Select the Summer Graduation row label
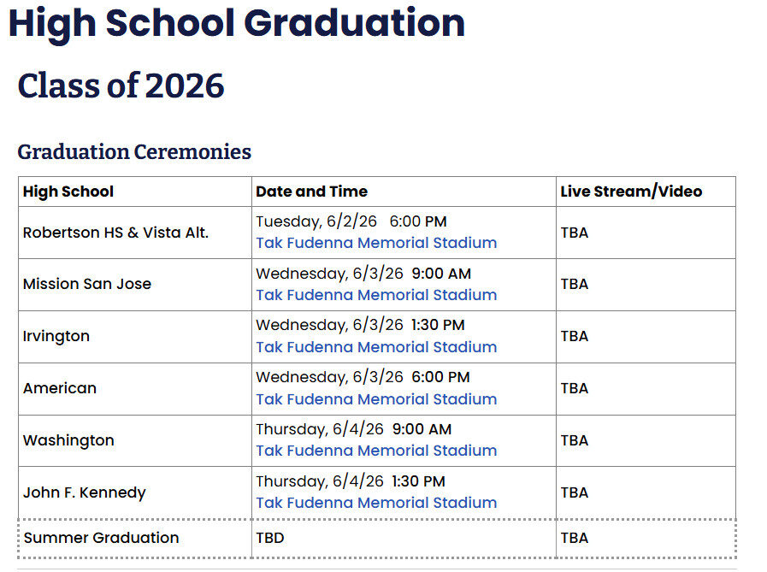 pos(101,538)
